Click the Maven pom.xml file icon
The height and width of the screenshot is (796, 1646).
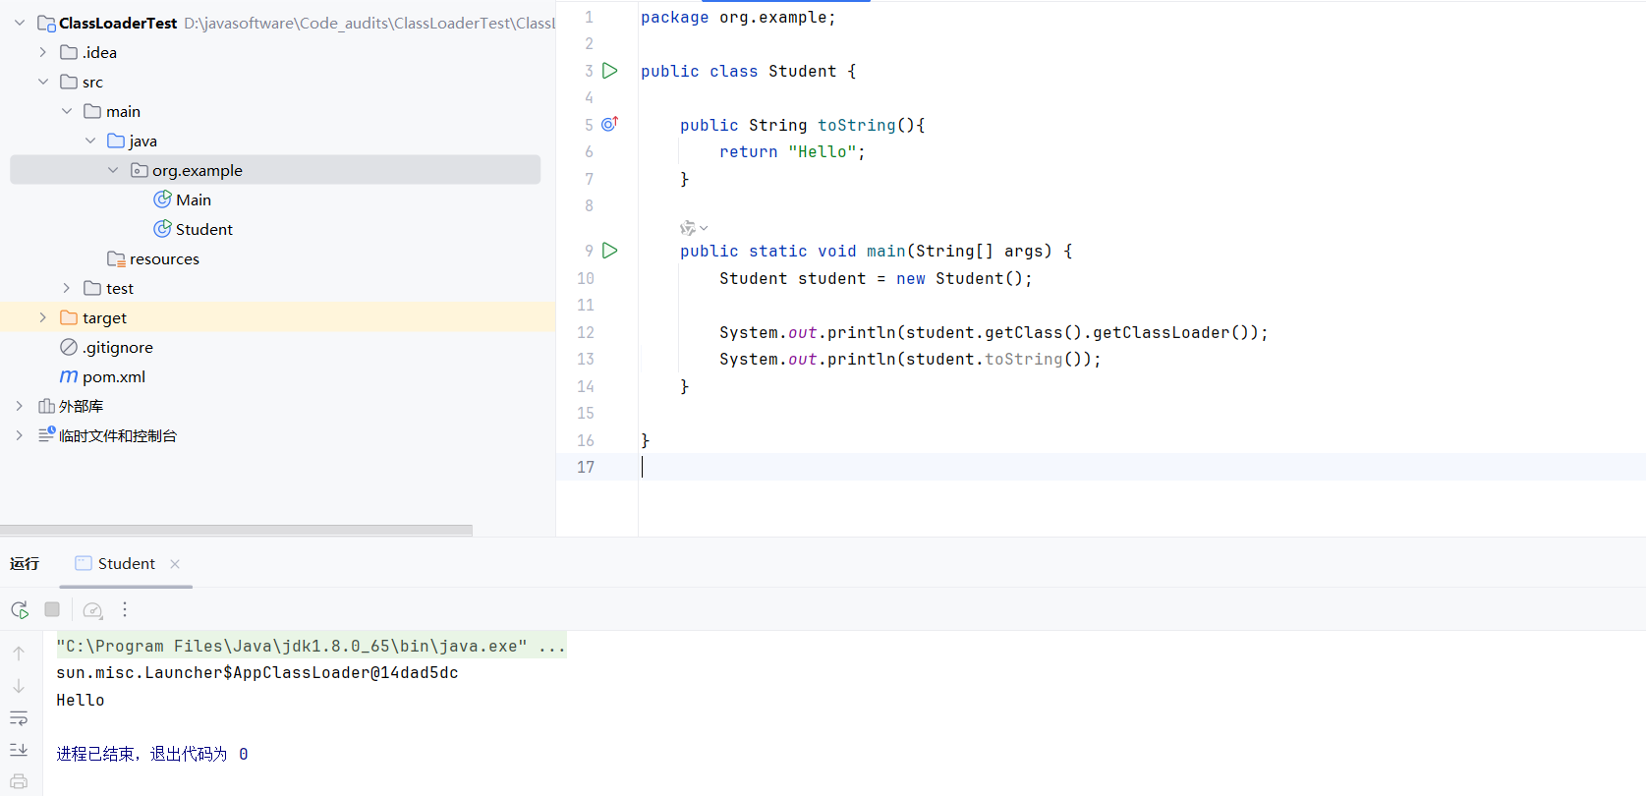pos(69,376)
